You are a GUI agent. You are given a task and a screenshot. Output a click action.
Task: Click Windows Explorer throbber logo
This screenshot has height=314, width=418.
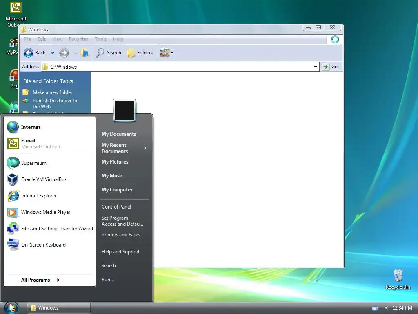(x=335, y=39)
